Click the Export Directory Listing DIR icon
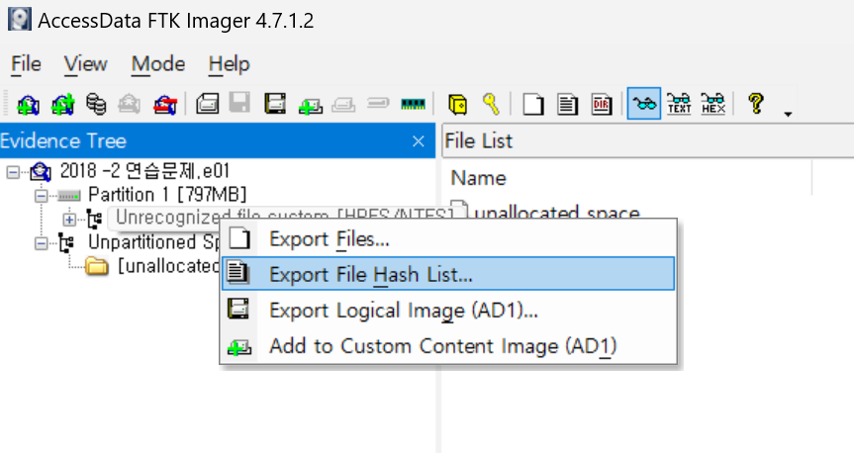The image size is (854, 453). [x=602, y=104]
